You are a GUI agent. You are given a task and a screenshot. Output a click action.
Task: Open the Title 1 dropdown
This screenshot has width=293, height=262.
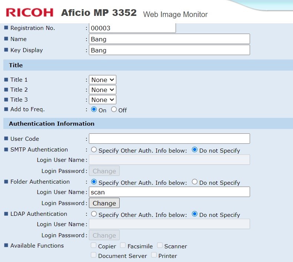coord(103,80)
